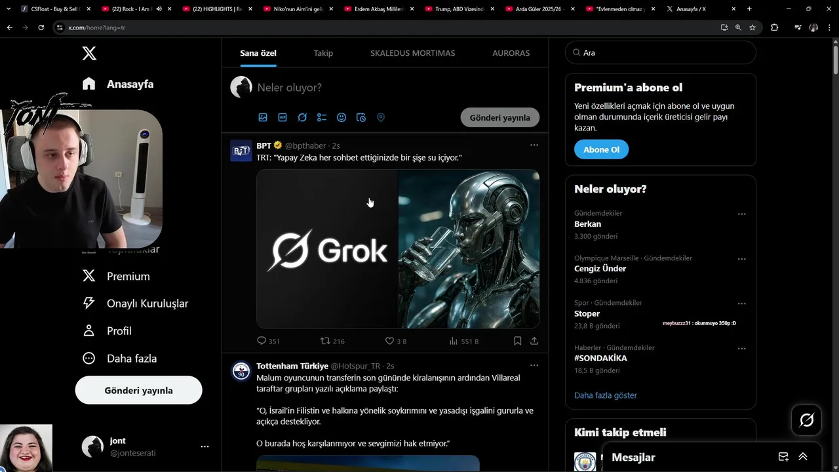Click the X logo in sidebar

coord(89,53)
